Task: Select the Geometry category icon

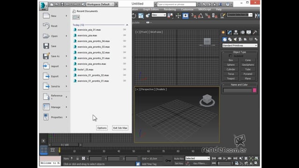Action: 225,39
